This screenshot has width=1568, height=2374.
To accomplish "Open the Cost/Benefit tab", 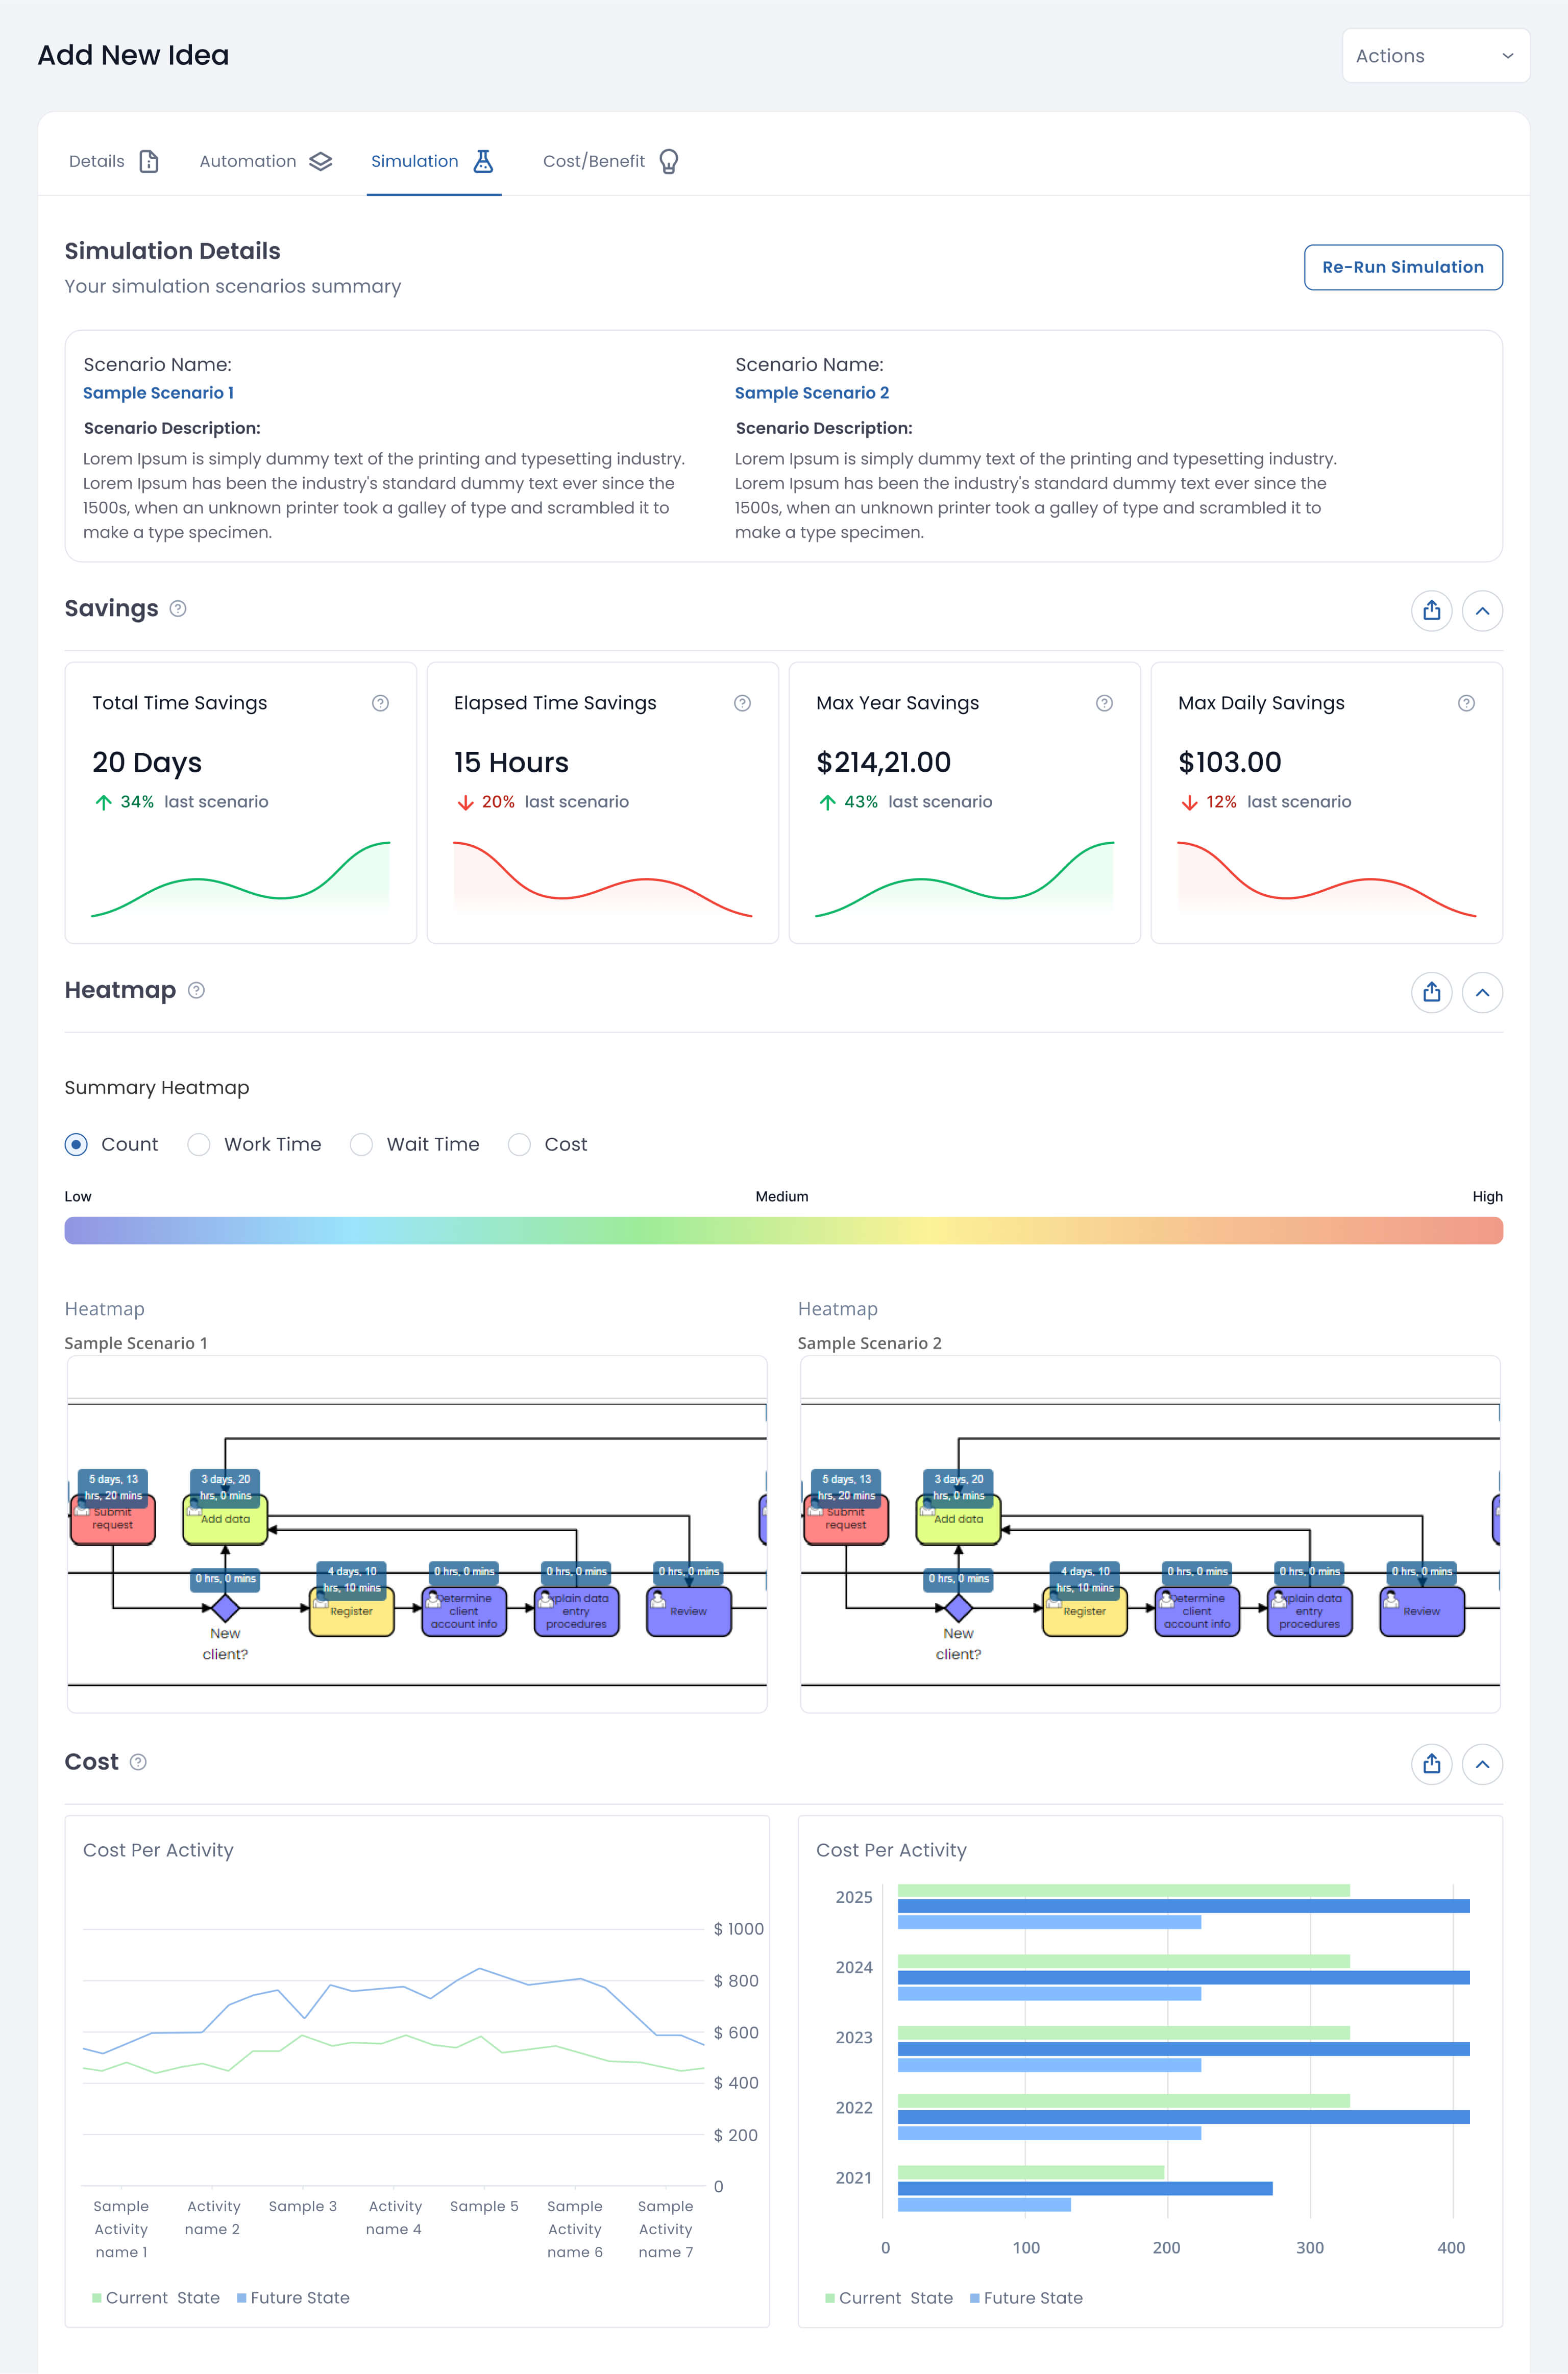I will click(x=611, y=161).
